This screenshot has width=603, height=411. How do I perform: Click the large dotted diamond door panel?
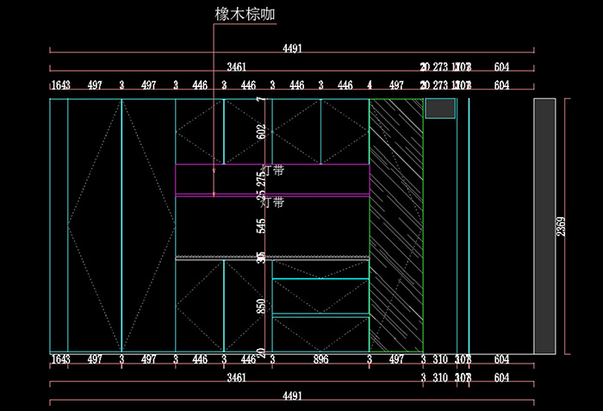click(121, 225)
